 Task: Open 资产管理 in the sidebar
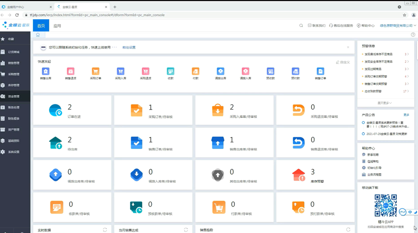click(15, 130)
